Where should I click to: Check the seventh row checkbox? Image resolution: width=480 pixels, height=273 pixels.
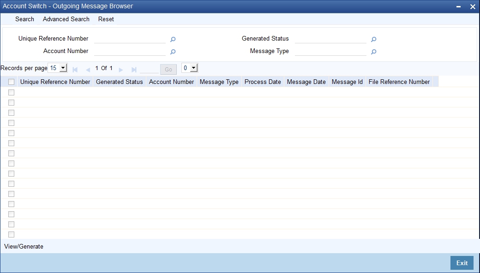click(x=12, y=153)
